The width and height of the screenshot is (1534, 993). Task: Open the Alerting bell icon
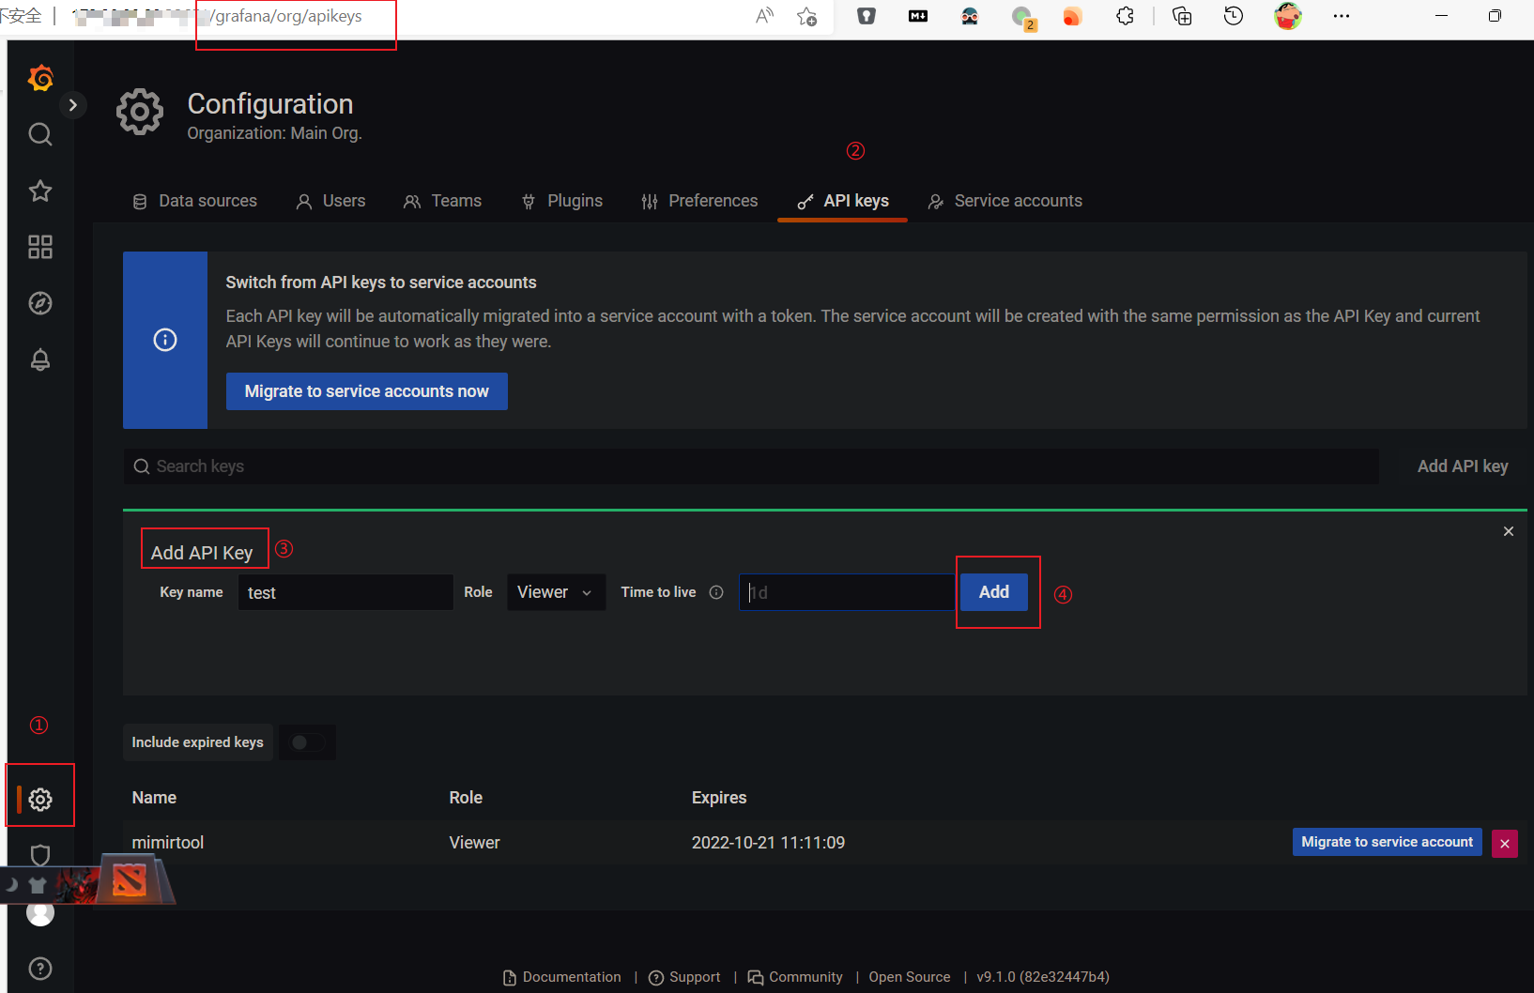coord(39,359)
